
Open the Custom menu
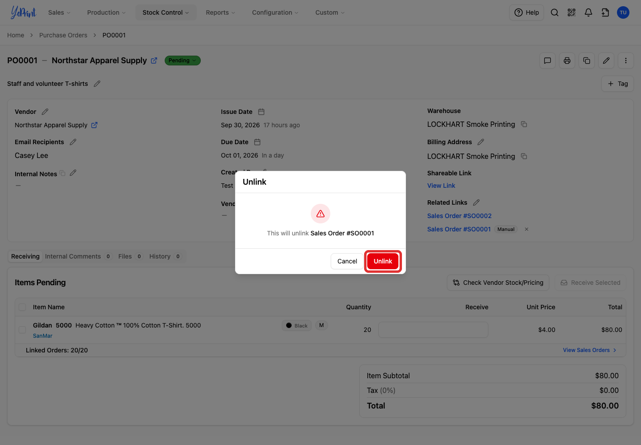330,12
